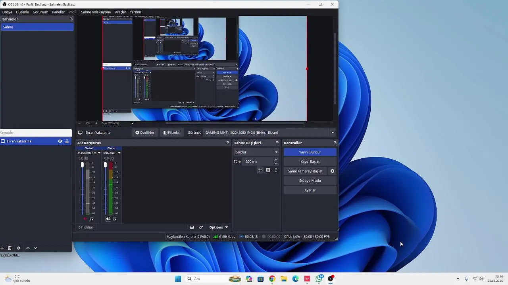This screenshot has height=285, width=508.
Task: Unmute Masaüstü Ses channel
Action: click(x=85, y=219)
